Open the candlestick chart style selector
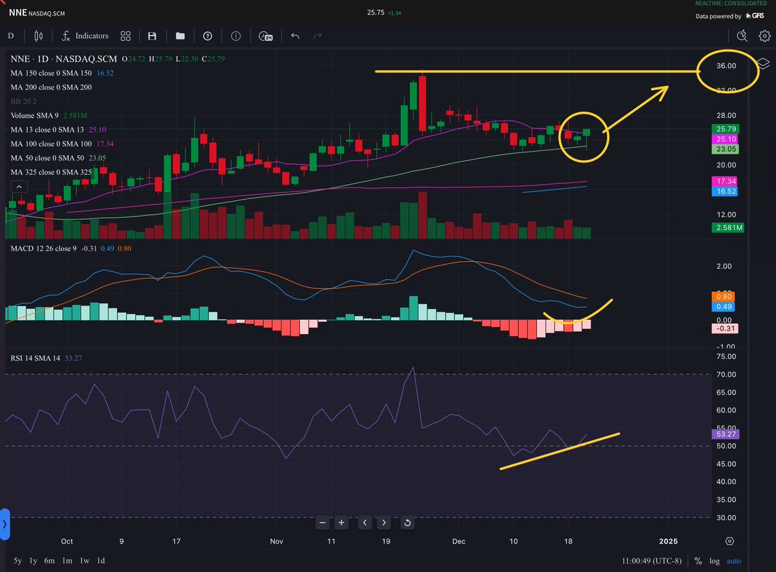Viewport: 776px width, 572px height. click(38, 36)
